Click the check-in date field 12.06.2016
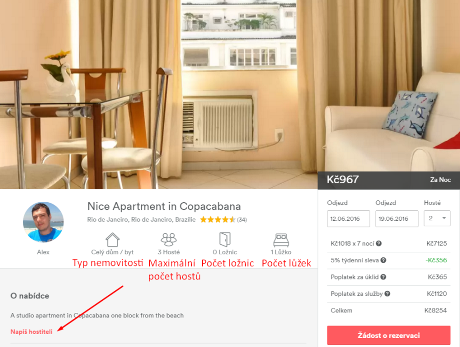The width and height of the screenshot is (460, 347). click(x=348, y=219)
